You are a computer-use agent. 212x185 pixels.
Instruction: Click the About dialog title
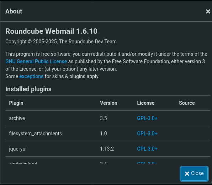point(14,11)
